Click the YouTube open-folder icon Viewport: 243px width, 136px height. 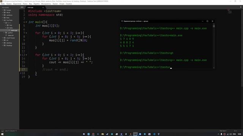(5, 20)
